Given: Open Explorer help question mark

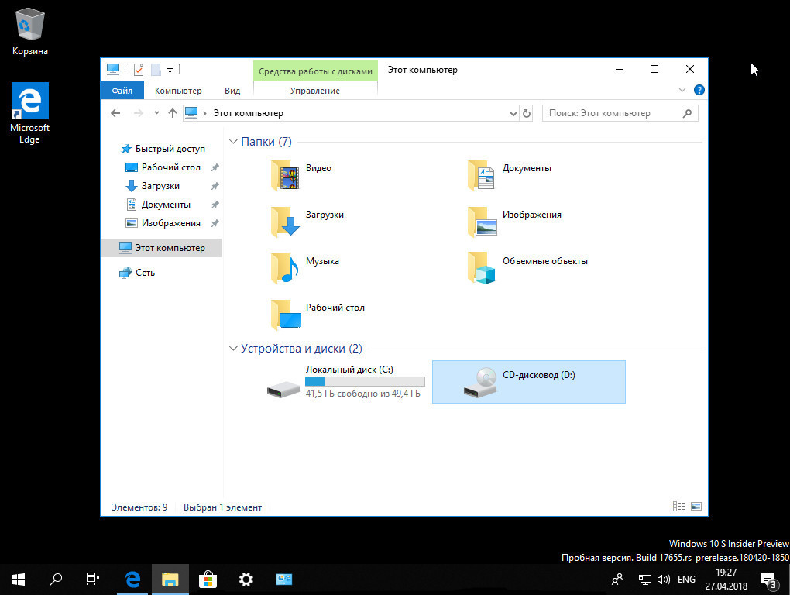Looking at the screenshot, I should click(699, 90).
